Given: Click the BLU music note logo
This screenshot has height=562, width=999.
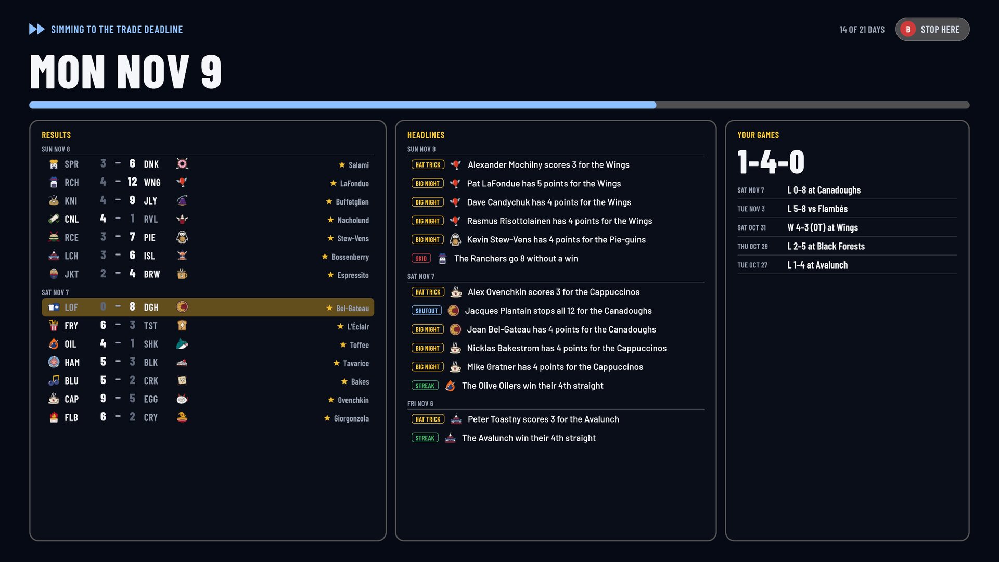Looking at the screenshot, I should [54, 380].
